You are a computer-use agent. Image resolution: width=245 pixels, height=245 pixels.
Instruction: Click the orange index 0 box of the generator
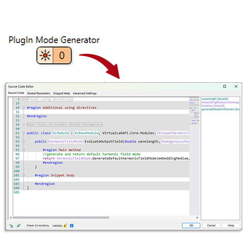click(x=62, y=55)
